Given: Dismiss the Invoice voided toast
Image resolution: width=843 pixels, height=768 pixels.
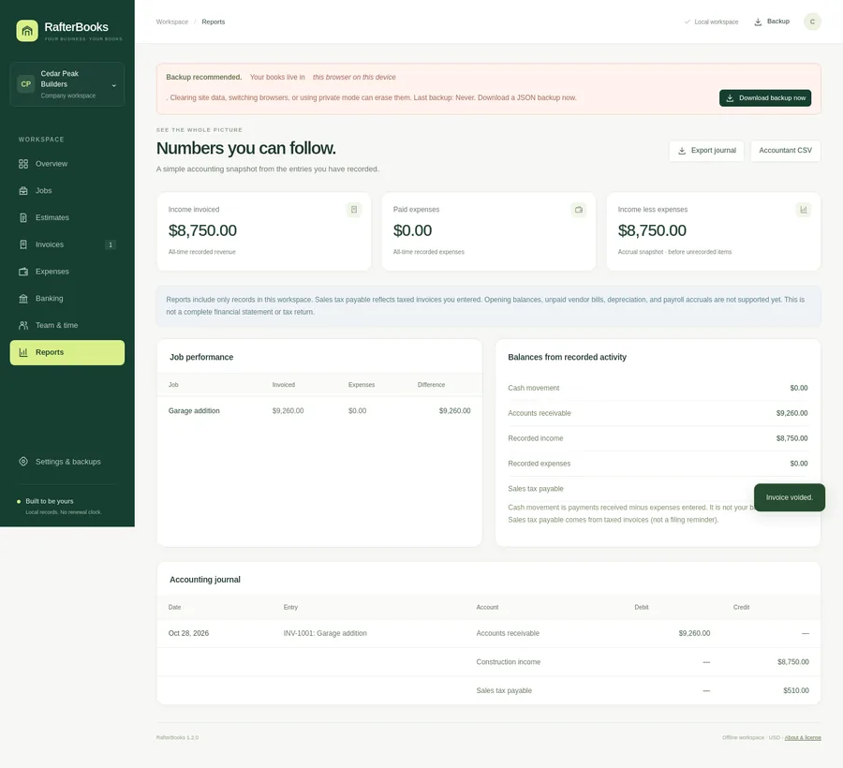Looking at the screenshot, I should coord(790,497).
